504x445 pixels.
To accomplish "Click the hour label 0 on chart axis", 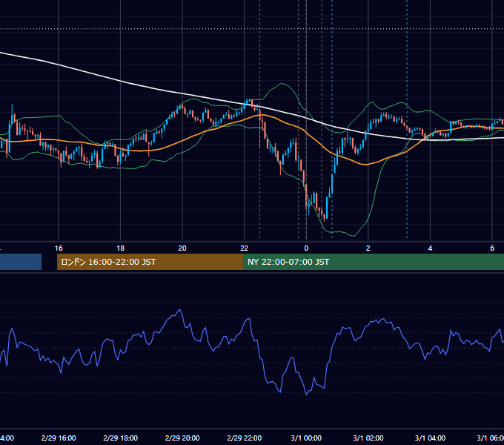I will coord(306,248).
